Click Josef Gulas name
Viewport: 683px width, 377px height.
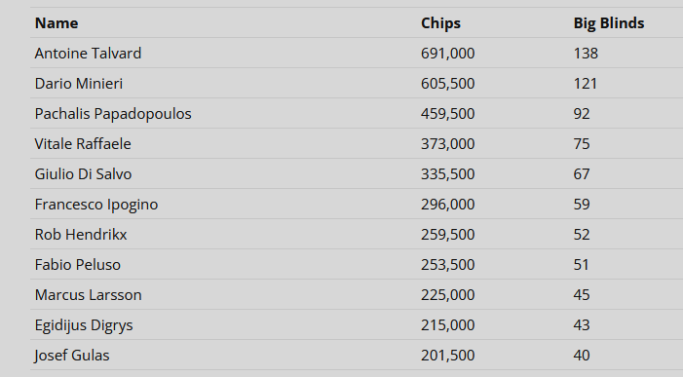(72, 356)
